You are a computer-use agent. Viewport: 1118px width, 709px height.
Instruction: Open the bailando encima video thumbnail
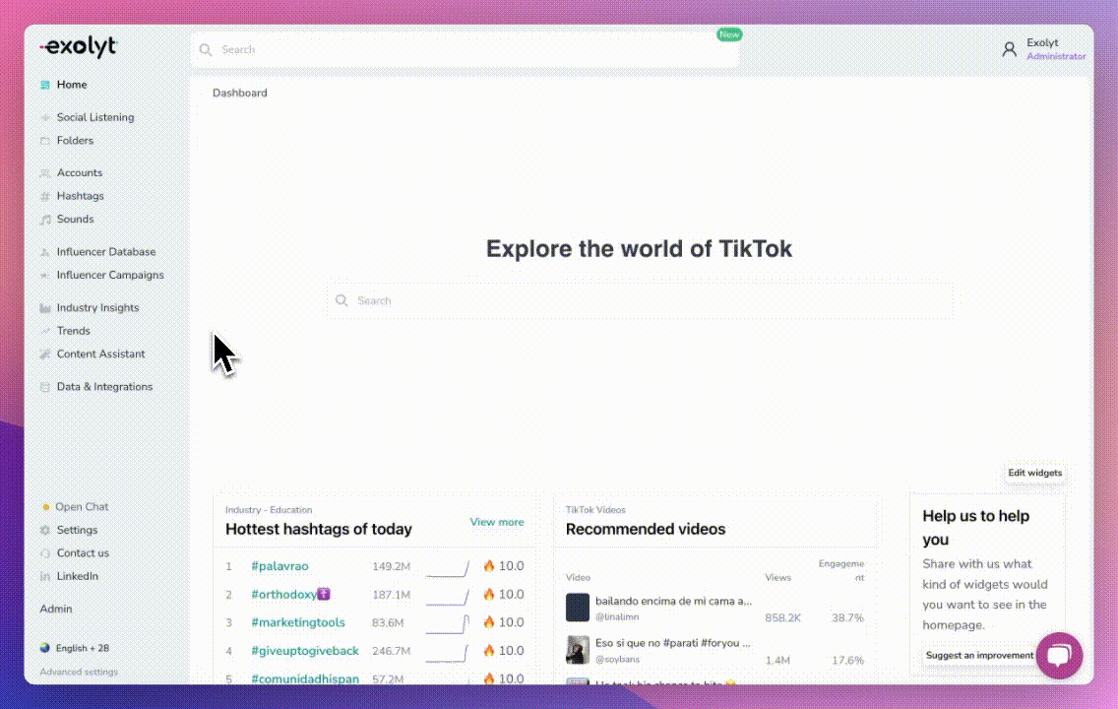click(578, 608)
